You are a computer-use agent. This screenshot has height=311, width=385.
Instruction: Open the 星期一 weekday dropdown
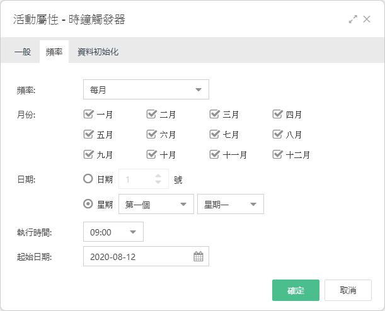tap(231, 204)
